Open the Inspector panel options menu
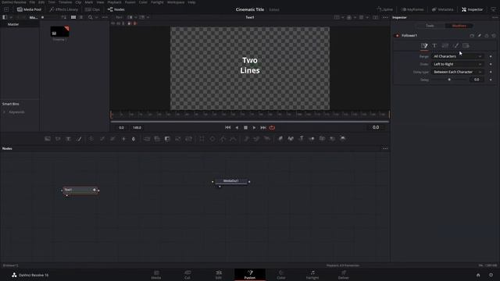Image resolution: width=500 pixels, height=281 pixels. click(495, 17)
